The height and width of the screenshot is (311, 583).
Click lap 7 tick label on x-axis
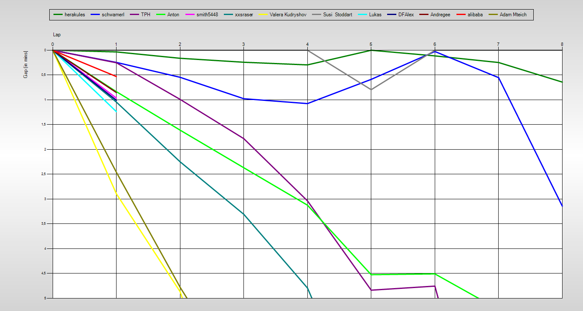tap(498, 44)
